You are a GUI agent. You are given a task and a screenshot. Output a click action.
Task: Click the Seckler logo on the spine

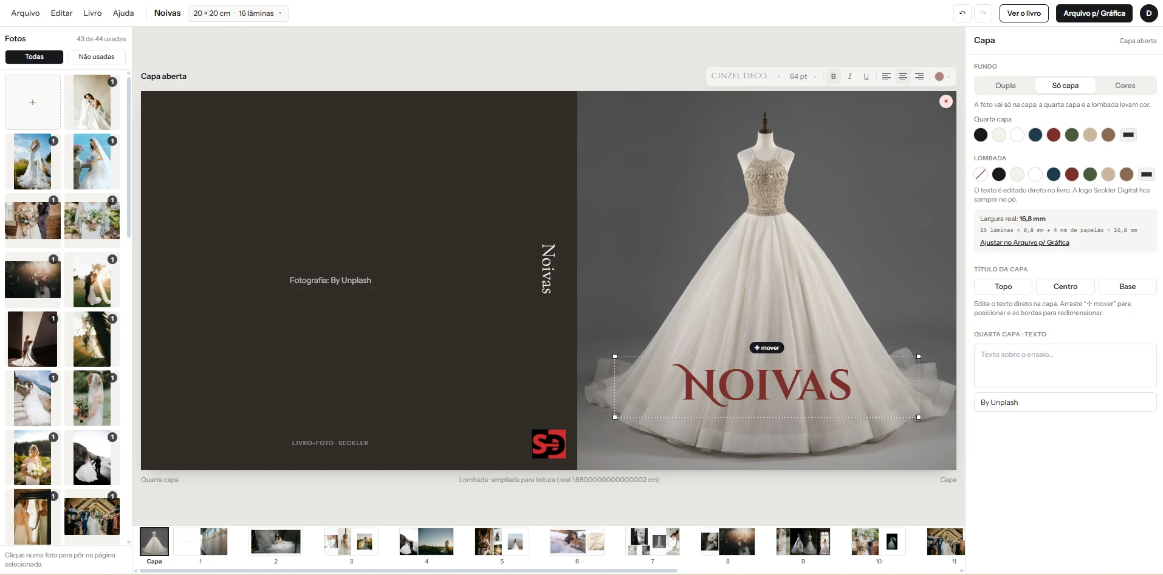click(x=549, y=444)
